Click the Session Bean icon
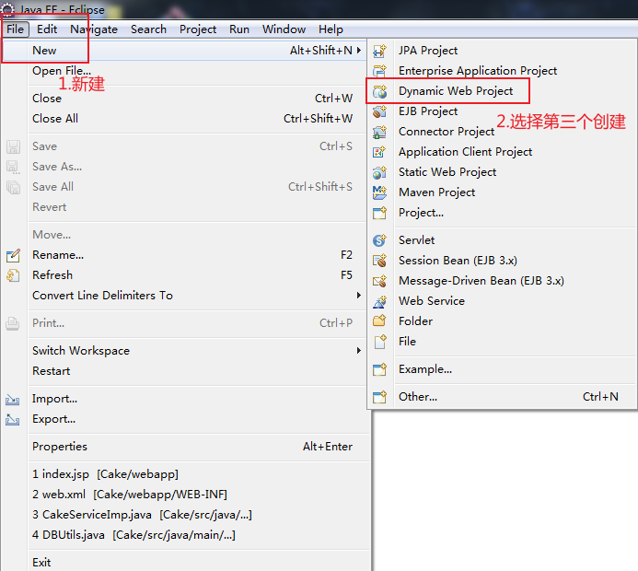This screenshot has height=571, width=638. coord(379,261)
